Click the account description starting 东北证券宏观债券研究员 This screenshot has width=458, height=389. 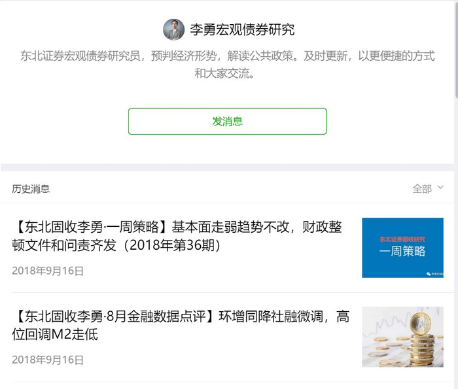click(227, 65)
